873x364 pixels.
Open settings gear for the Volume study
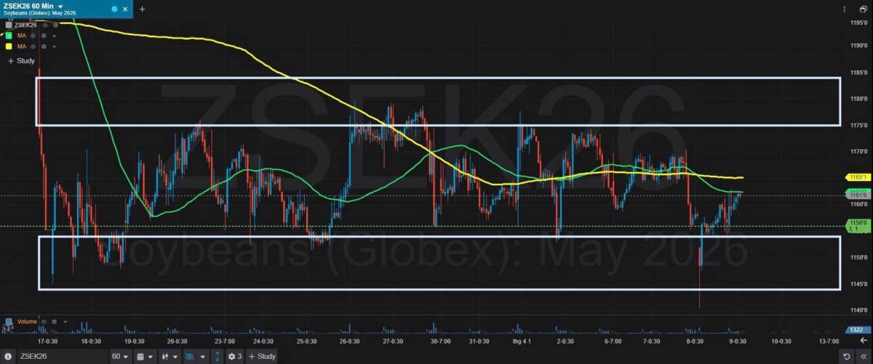click(55, 321)
